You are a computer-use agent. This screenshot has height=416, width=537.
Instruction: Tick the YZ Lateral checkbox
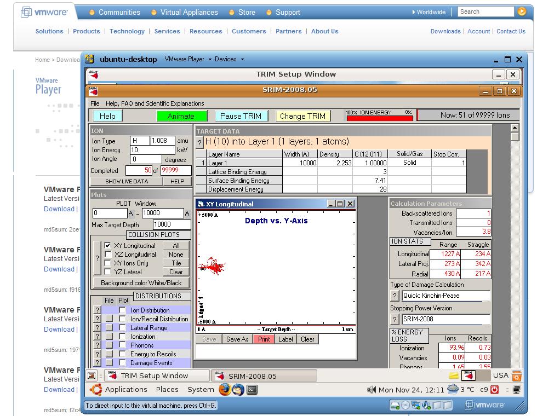coord(107,271)
